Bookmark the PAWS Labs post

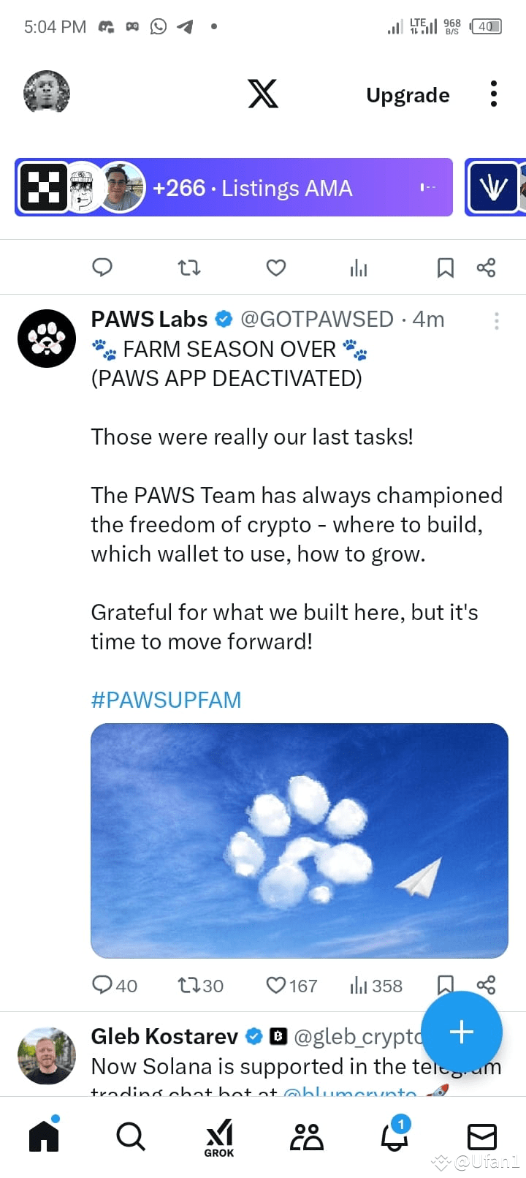[x=445, y=985]
